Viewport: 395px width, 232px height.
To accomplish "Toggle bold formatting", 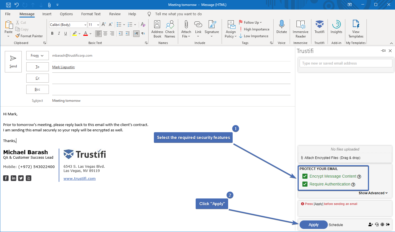I will coord(52,34).
